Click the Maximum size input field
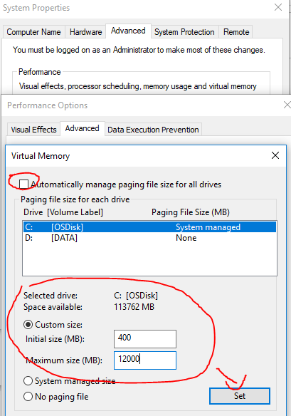 coord(145,360)
